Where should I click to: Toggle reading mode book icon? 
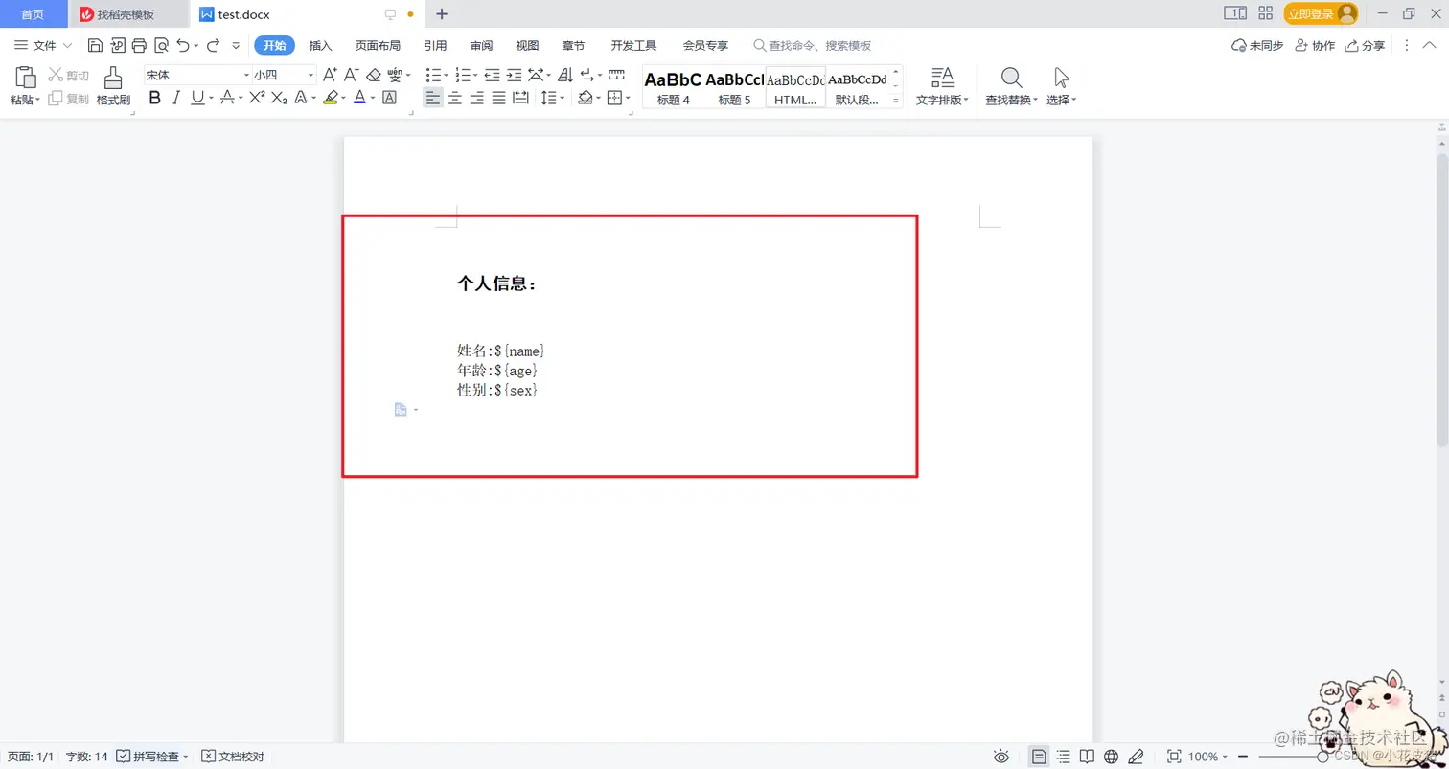[1087, 757]
